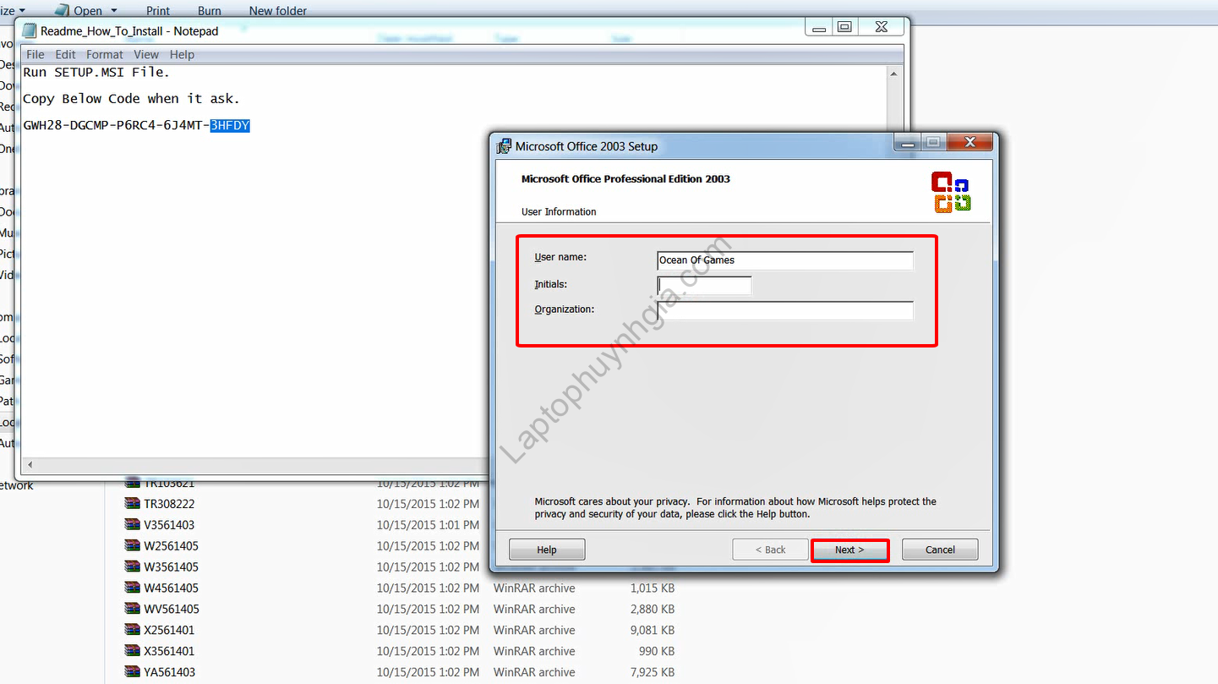This screenshot has width=1218, height=684.
Task: Click the Notepad icon in title bar
Action: [x=30, y=31]
